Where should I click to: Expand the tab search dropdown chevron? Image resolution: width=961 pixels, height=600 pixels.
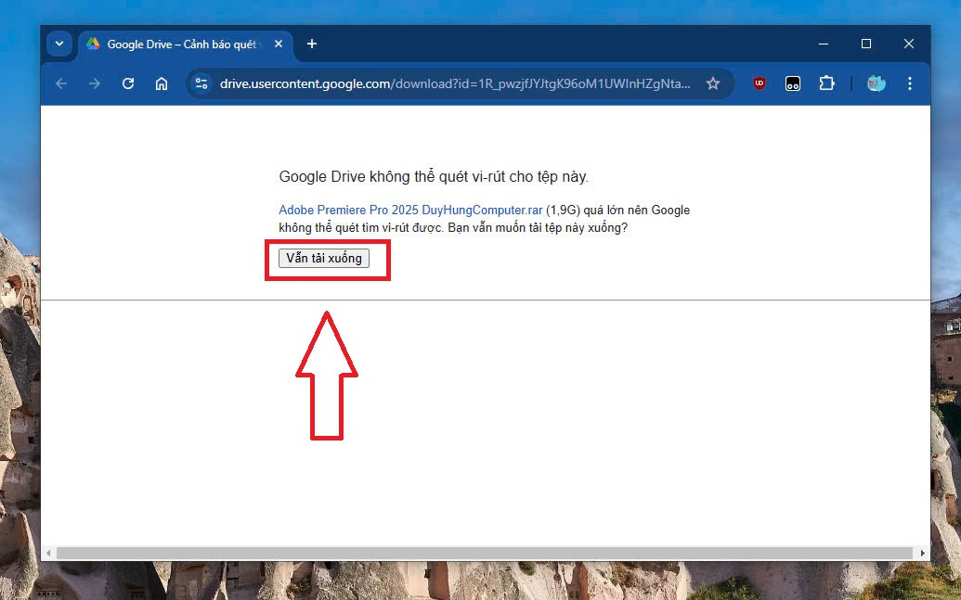[x=59, y=44]
